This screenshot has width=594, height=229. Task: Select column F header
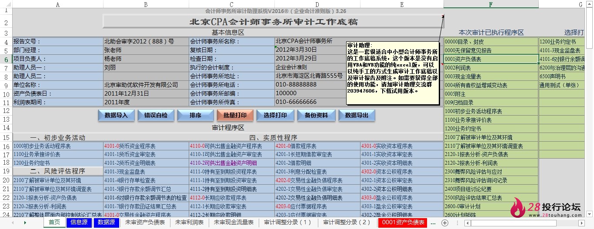[491, 4]
